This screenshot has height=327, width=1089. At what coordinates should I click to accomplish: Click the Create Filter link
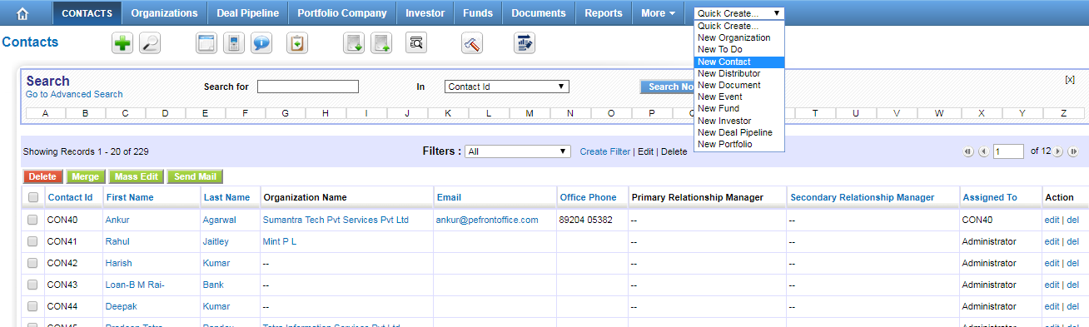tap(605, 151)
